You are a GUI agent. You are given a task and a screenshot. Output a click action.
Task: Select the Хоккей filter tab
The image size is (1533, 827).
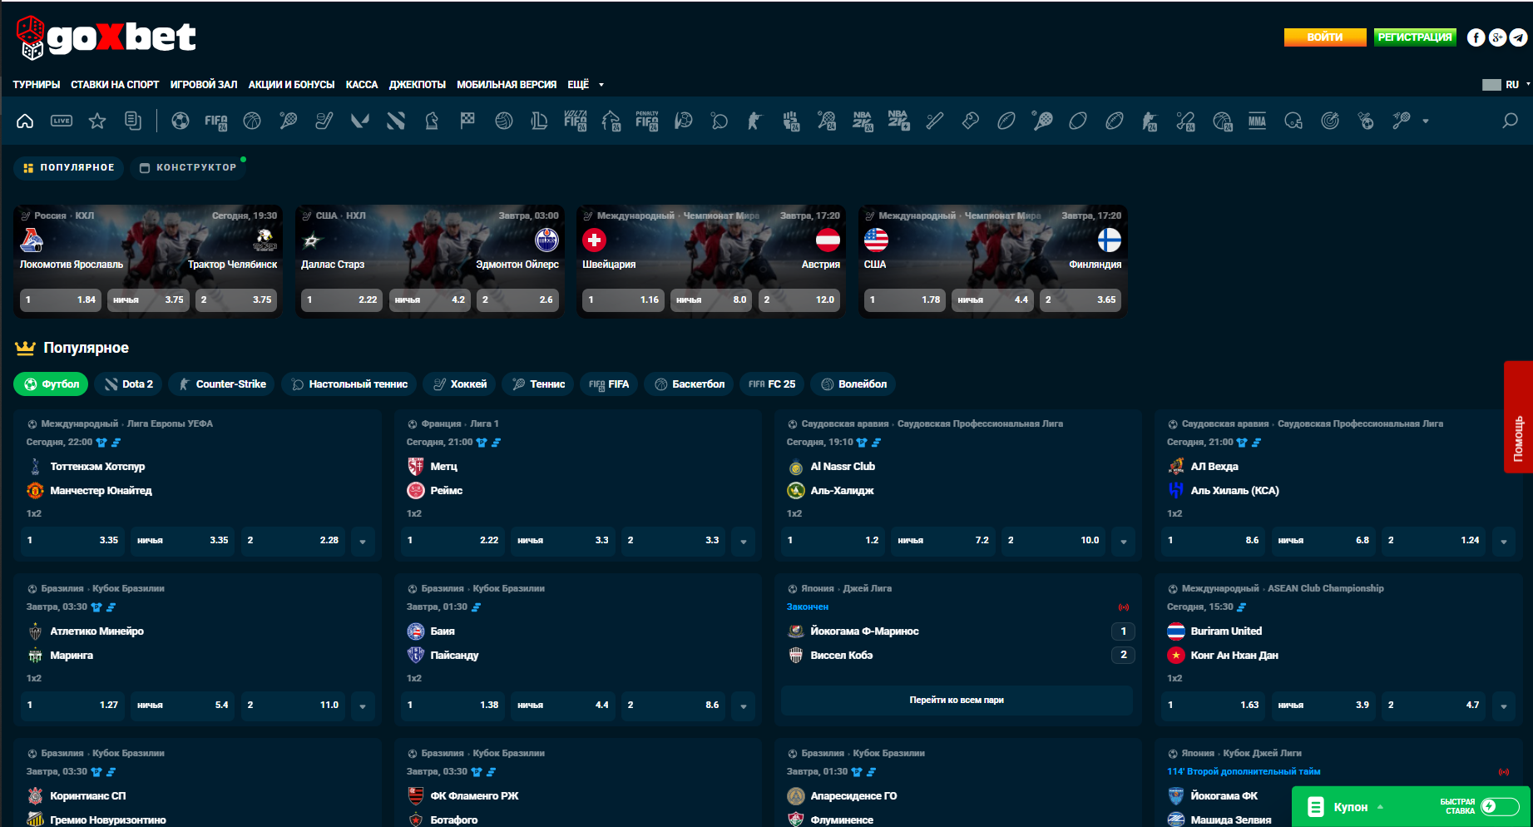(460, 384)
